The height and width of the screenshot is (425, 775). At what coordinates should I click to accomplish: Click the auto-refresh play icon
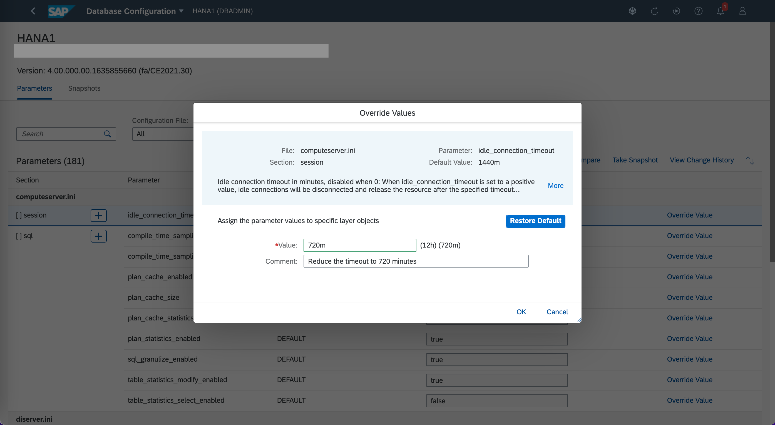pyautogui.click(x=676, y=11)
